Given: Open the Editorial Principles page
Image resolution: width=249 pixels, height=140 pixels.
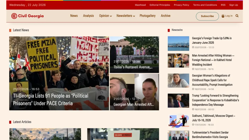Looking at the screenshot, I should pyautogui.click(x=160, y=5).
